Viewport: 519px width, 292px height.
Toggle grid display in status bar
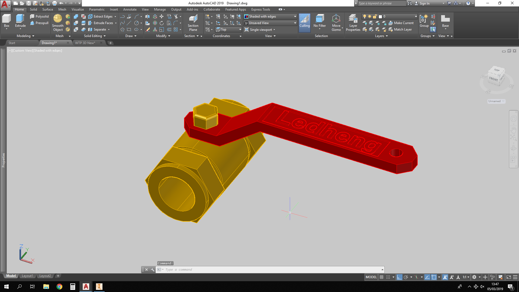381,277
